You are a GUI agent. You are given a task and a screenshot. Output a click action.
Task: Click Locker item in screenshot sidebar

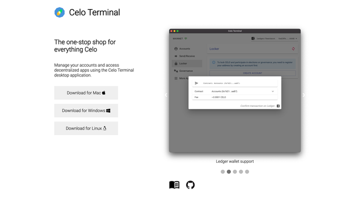click(187, 63)
